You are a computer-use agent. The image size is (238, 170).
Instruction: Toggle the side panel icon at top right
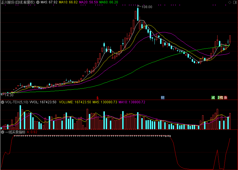[235, 2]
